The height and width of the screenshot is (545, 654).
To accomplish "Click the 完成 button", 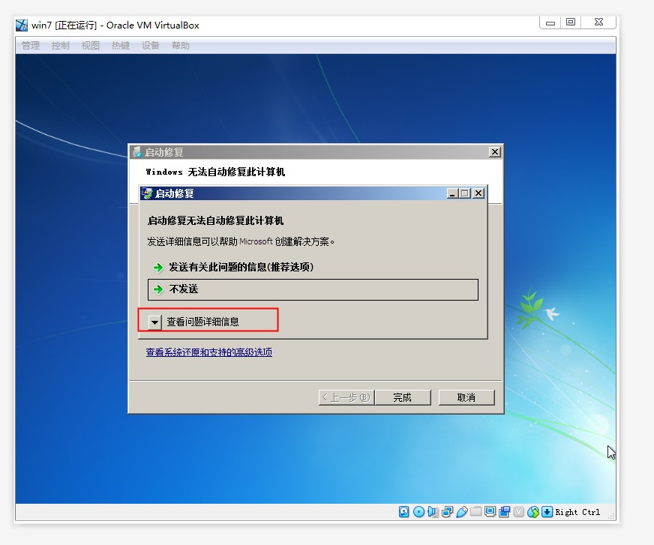I will [x=403, y=397].
